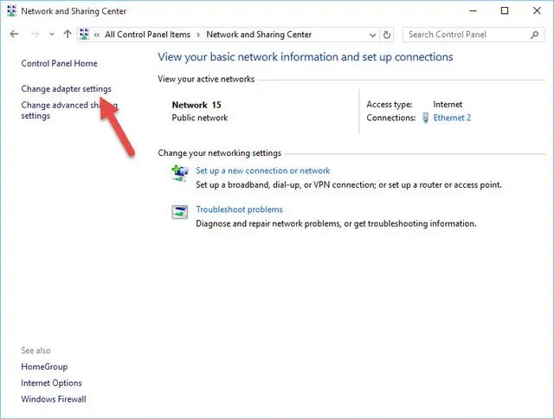Open Windows Firewall under See also
554x419 pixels.
[x=54, y=399]
